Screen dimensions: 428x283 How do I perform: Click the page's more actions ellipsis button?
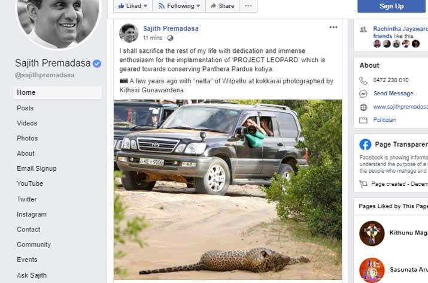click(x=249, y=6)
